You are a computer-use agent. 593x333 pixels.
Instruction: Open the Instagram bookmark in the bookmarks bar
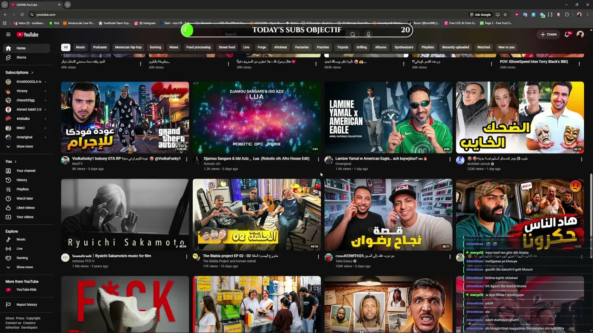coord(145,23)
